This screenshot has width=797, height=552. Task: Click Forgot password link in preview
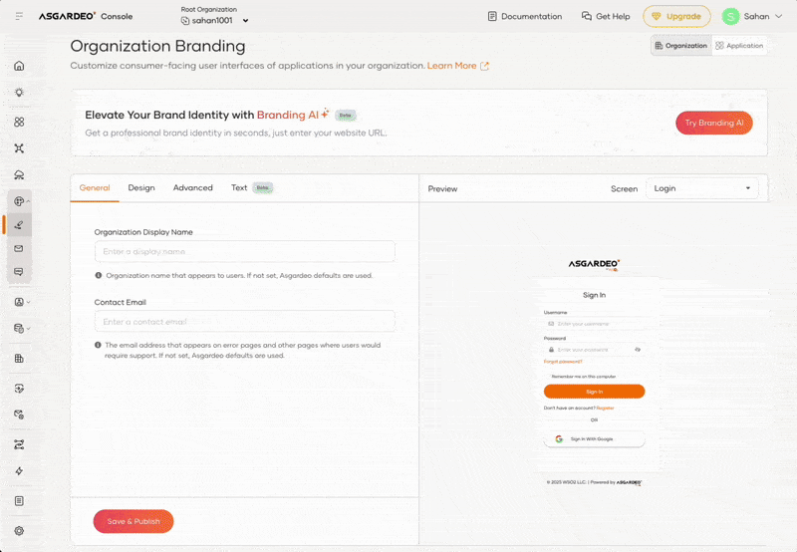point(563,362)
